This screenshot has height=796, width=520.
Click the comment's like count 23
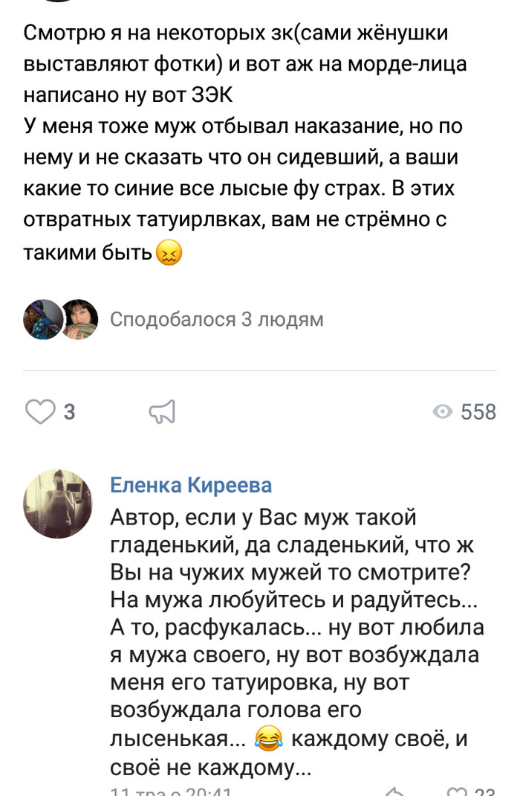485,792
